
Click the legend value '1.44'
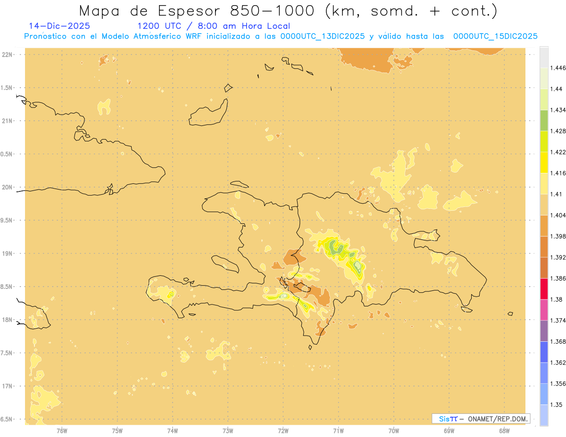pos(557,89)
